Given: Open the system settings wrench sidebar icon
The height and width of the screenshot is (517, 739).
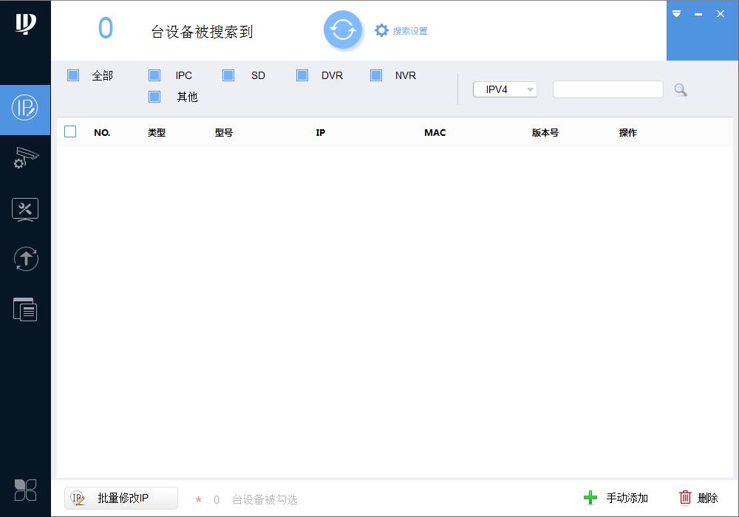Looking at the screenshot, I should tap(25, 210).
